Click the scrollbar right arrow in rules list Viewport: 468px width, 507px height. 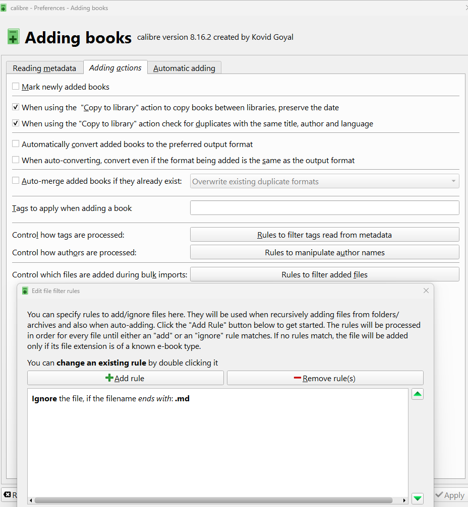point(404,500)
